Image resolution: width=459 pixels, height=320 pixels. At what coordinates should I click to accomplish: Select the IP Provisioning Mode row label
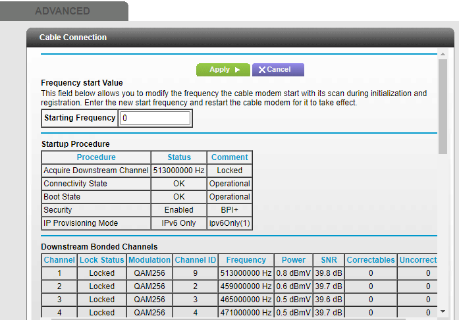point(96,223)
